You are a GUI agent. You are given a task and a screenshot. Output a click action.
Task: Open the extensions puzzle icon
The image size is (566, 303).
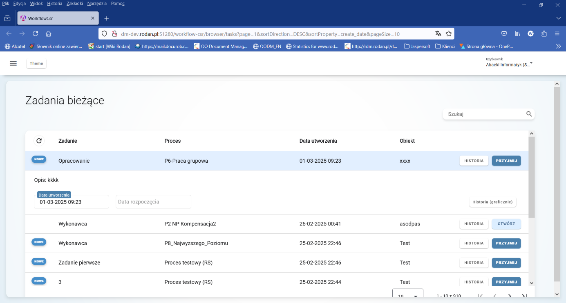coord(544,34)
